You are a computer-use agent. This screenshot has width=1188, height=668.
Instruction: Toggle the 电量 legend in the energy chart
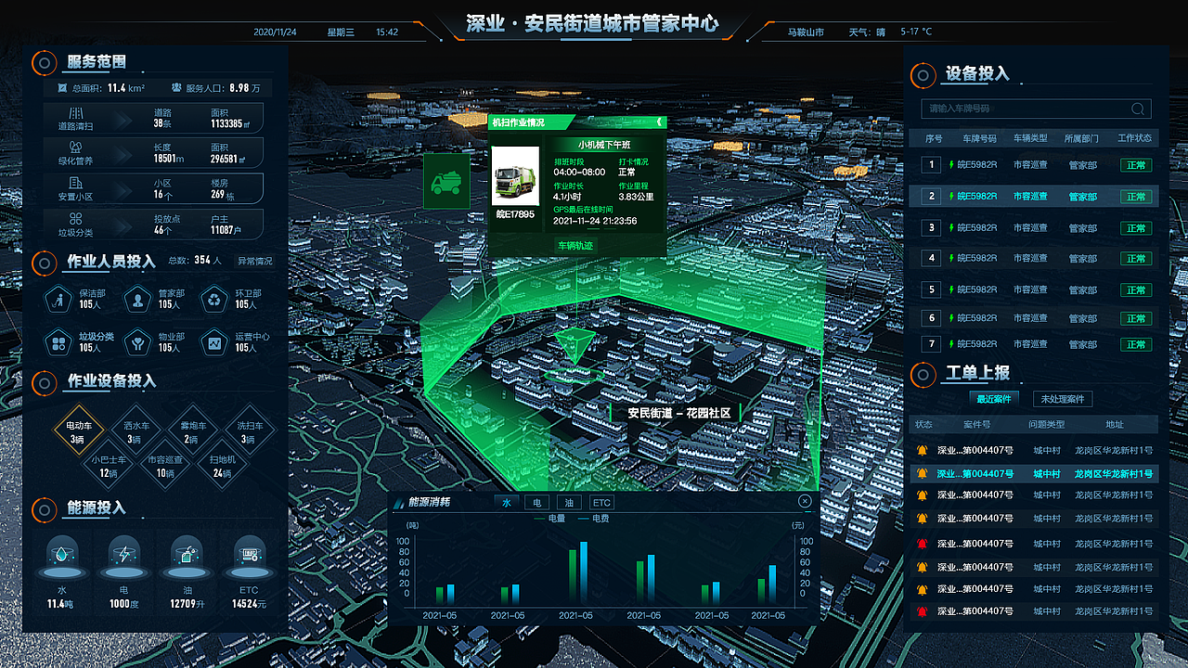tap(550, 520)
